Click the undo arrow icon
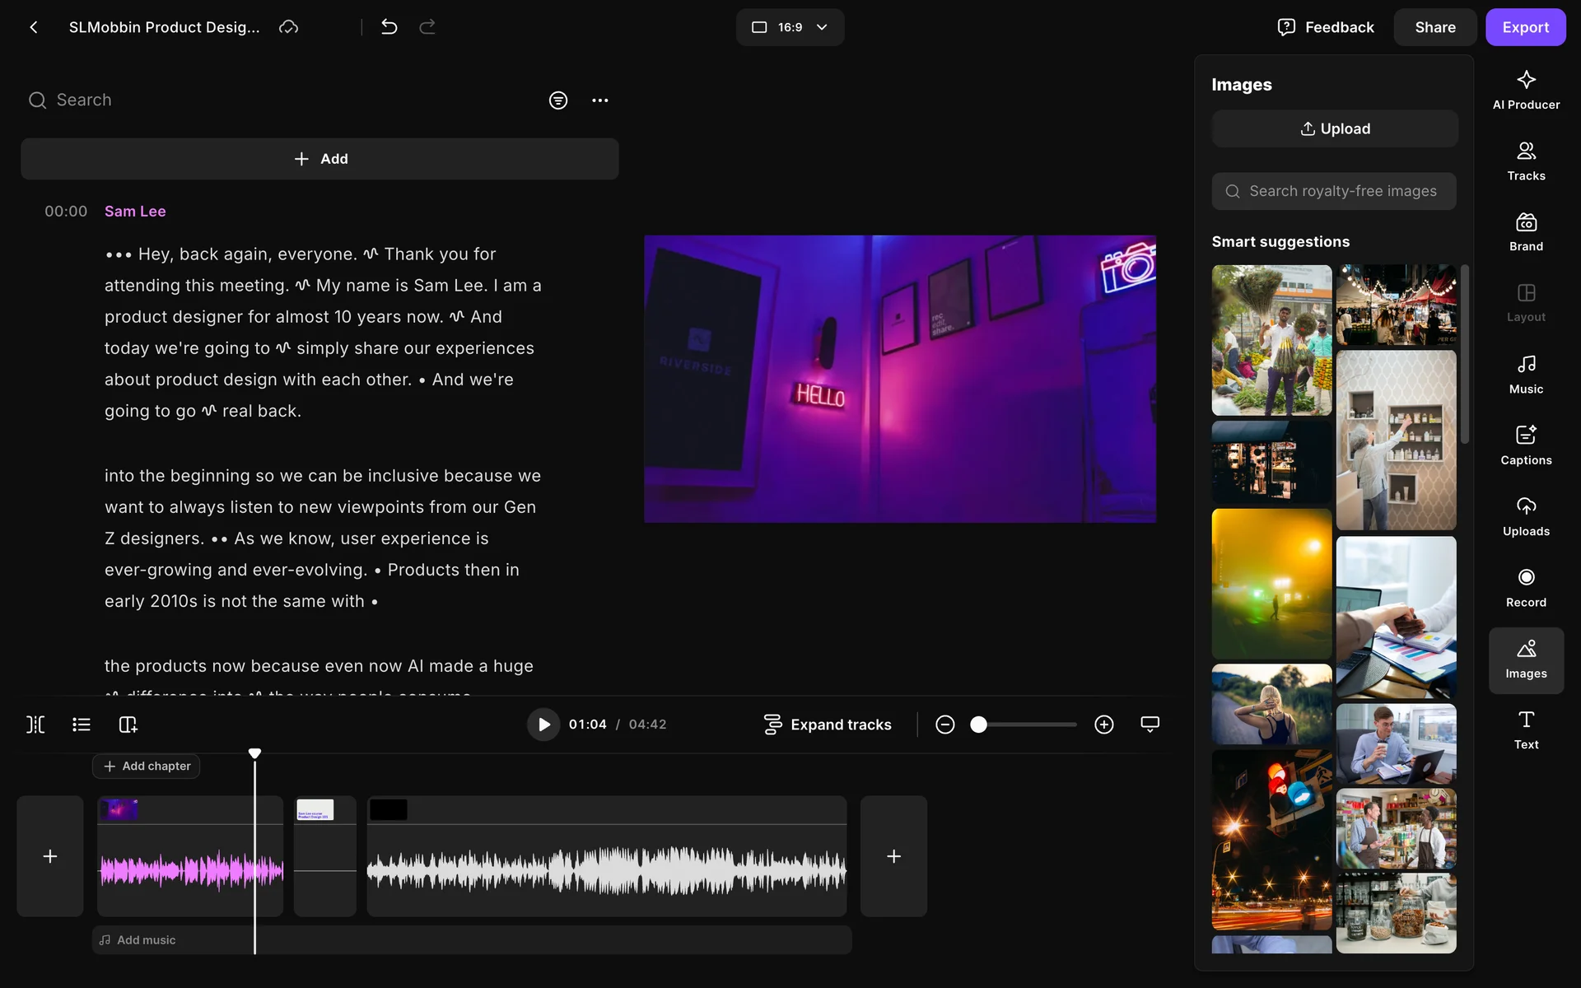The image size is (1581, 988). pos(389,27)
